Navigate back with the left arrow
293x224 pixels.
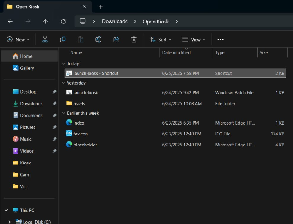[x=10, y=22]
